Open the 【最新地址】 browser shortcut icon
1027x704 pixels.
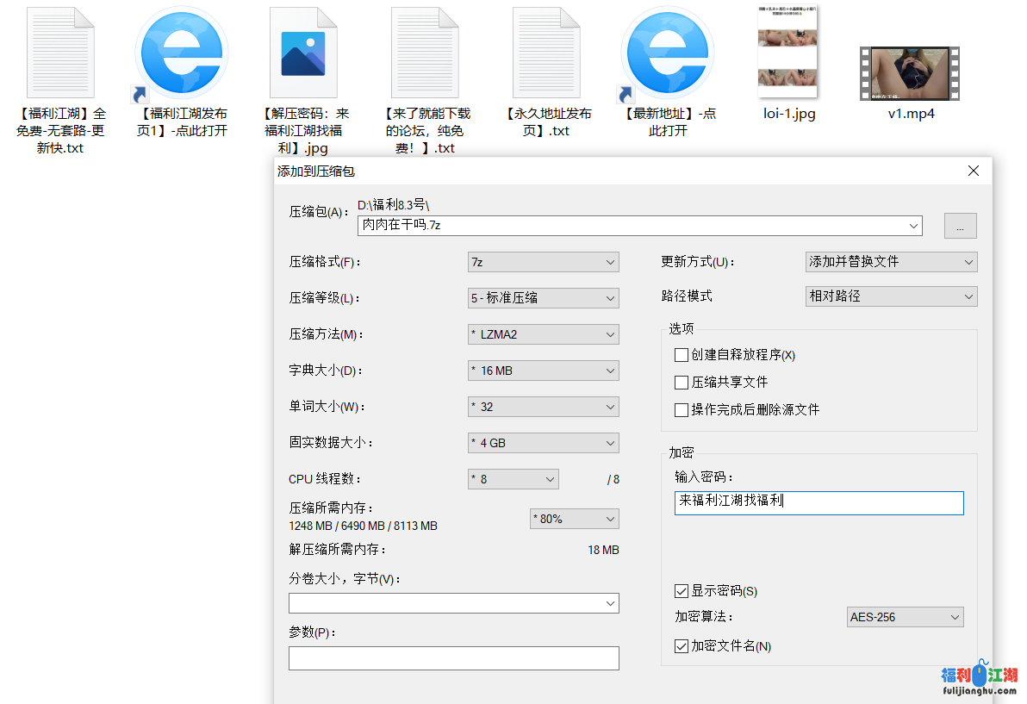[x=669, y=53]
